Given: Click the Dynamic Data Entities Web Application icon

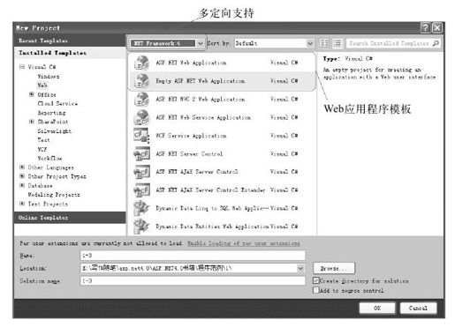Looking at the screenshot, I should point(141,227).
